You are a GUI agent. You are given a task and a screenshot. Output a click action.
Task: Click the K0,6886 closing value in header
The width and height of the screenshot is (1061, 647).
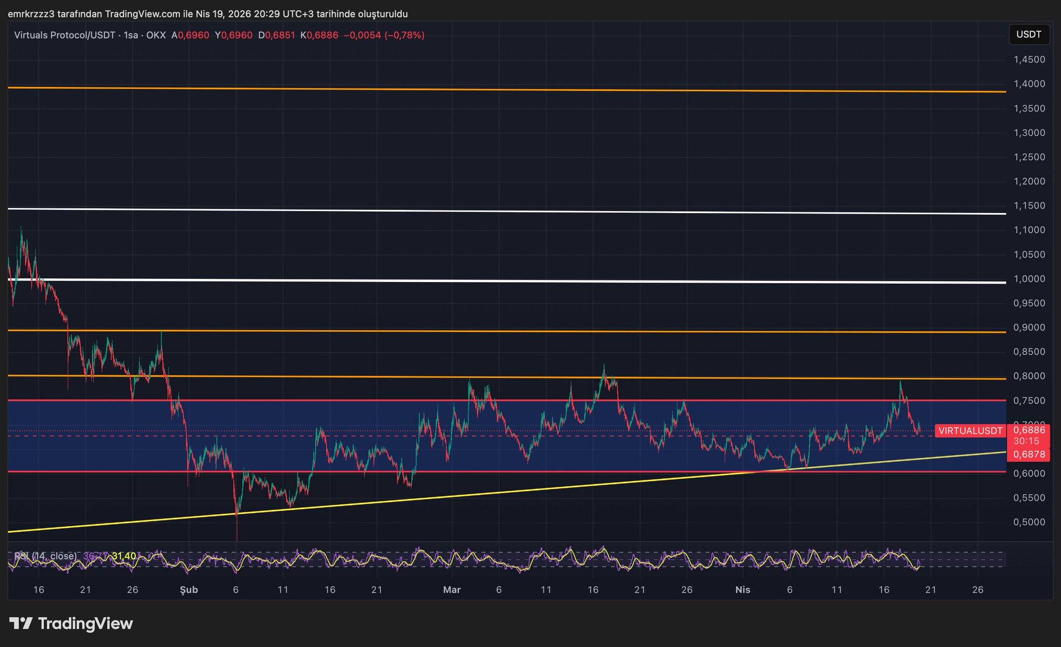[319, 35]
